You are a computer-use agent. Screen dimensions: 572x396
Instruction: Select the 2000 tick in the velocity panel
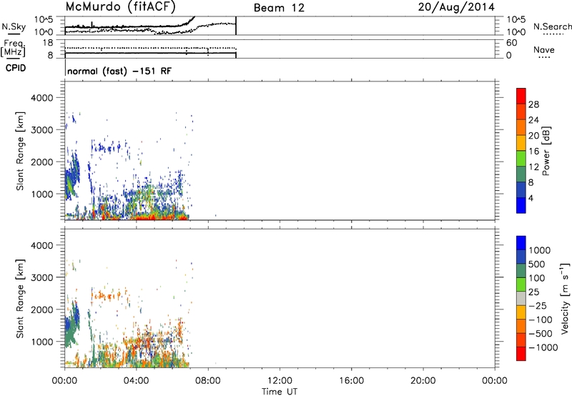[x=42, y=310]
